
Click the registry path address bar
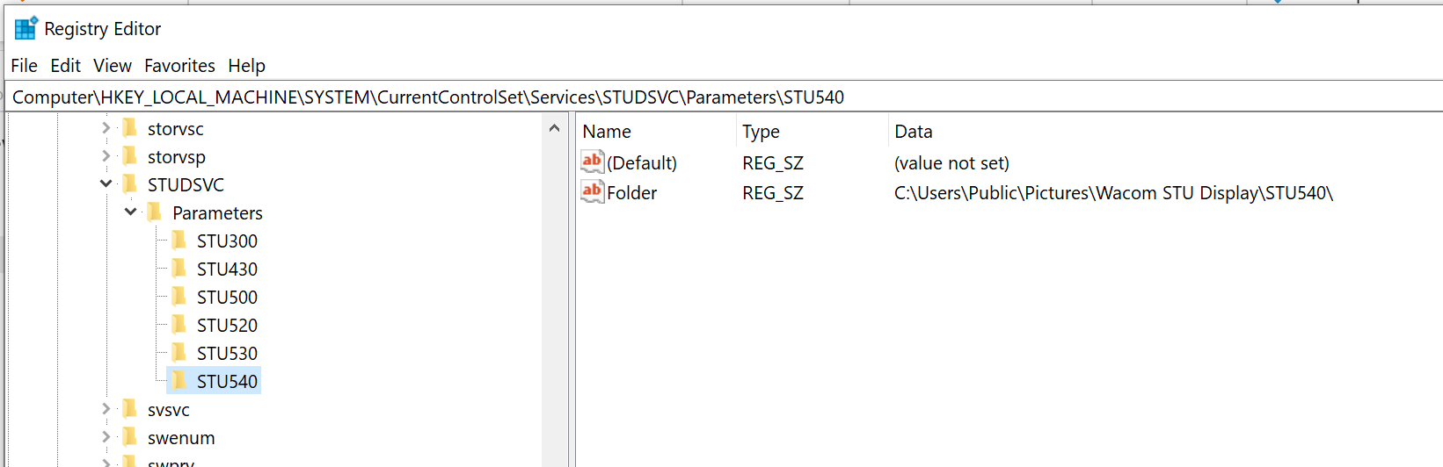(x=723, y=97)
